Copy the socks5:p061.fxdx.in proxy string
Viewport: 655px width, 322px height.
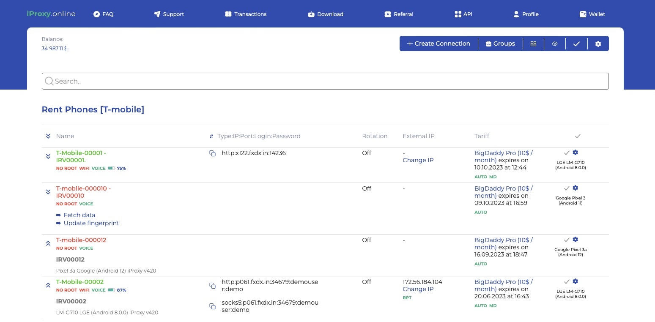click(x=213, y=306)
